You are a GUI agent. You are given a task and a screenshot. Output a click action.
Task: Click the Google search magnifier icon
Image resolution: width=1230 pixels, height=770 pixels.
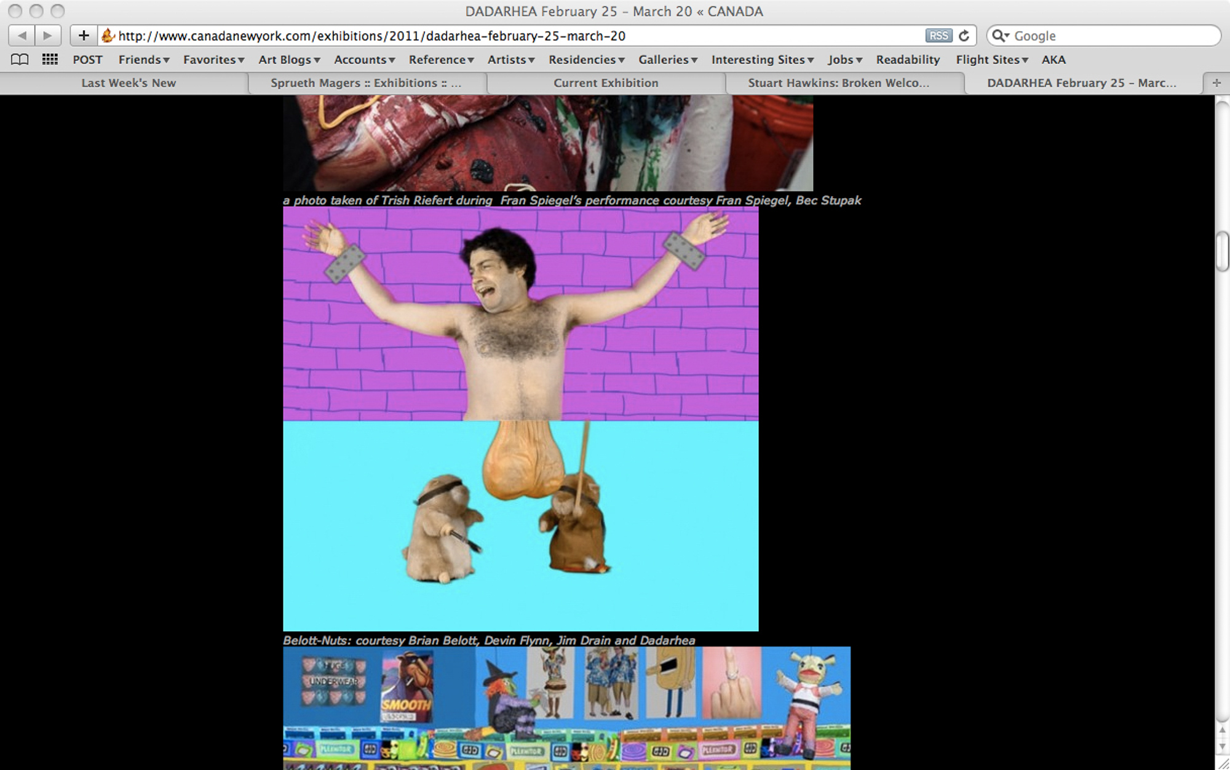1000,36
